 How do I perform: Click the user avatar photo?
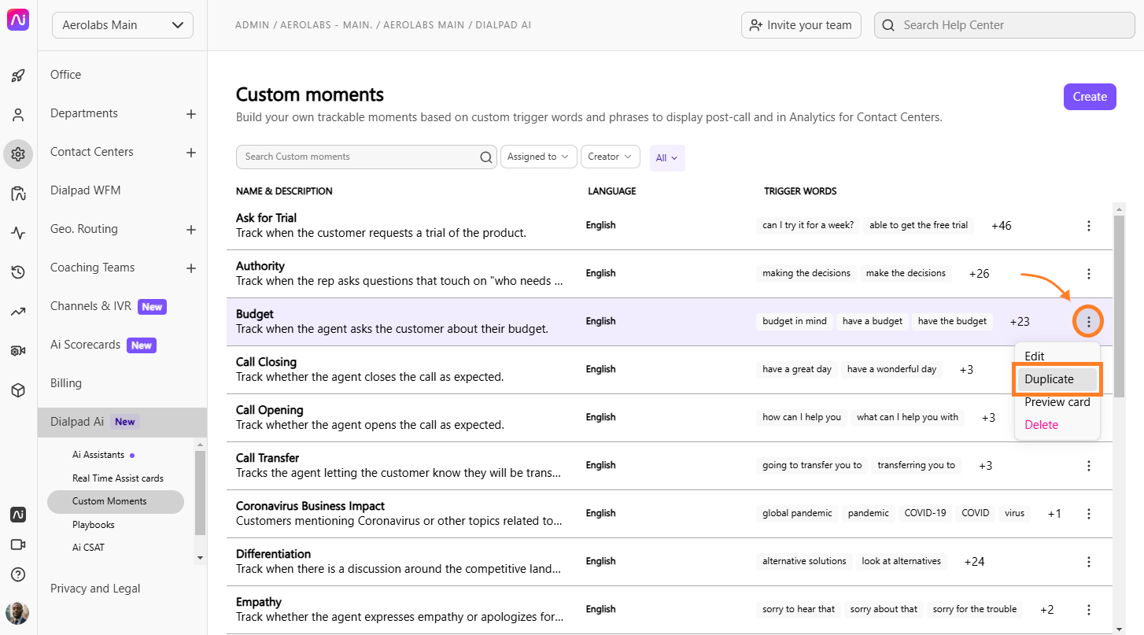(x=17, y=613)
